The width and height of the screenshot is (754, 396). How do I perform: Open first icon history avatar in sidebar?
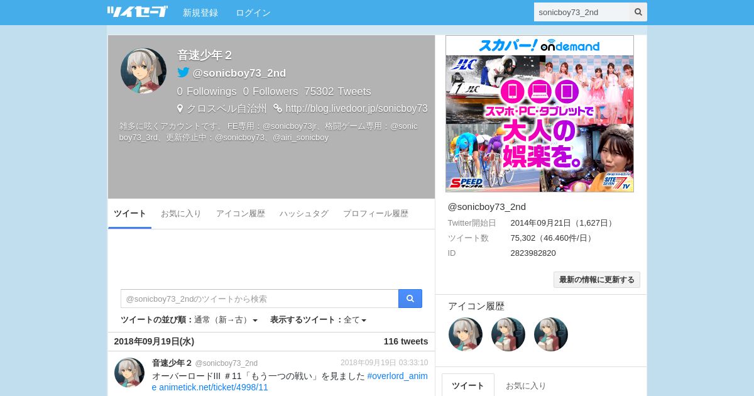pyautogui.click(x=466, y=334)
